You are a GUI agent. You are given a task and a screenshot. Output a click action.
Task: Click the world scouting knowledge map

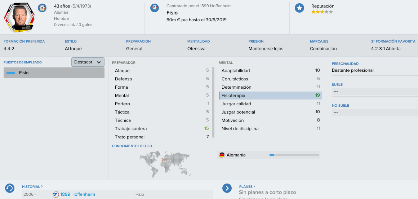click(x=165, y=164)
